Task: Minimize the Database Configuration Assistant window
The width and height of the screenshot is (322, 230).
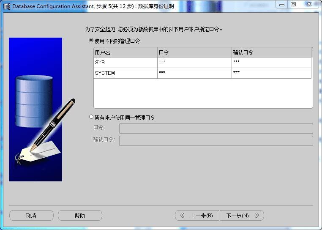Action: click(x=282, y=5)
